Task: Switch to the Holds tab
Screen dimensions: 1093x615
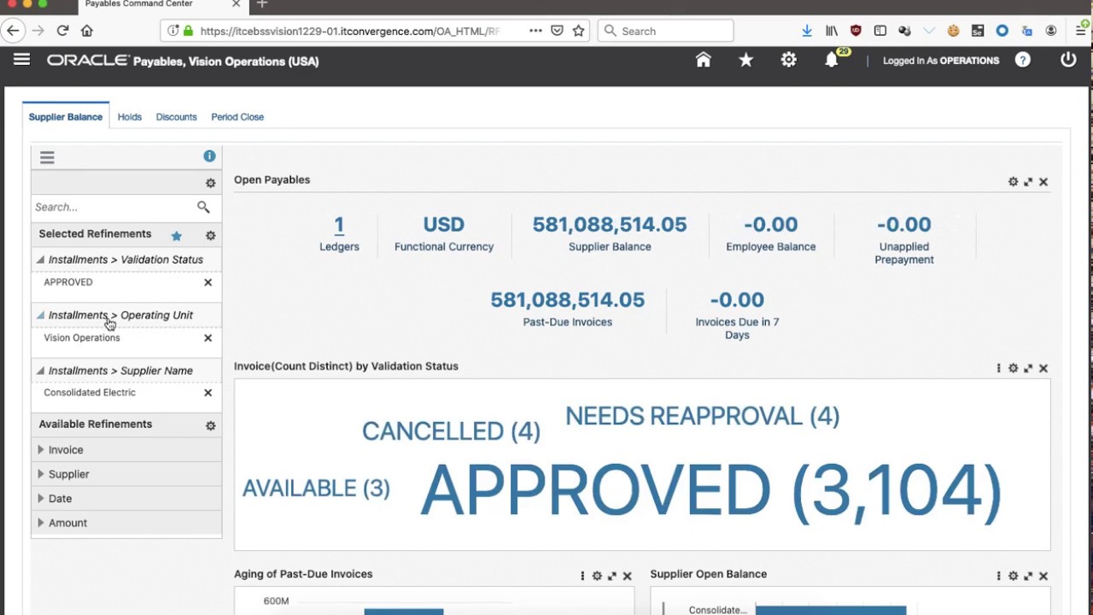Action: click(130, 117)
